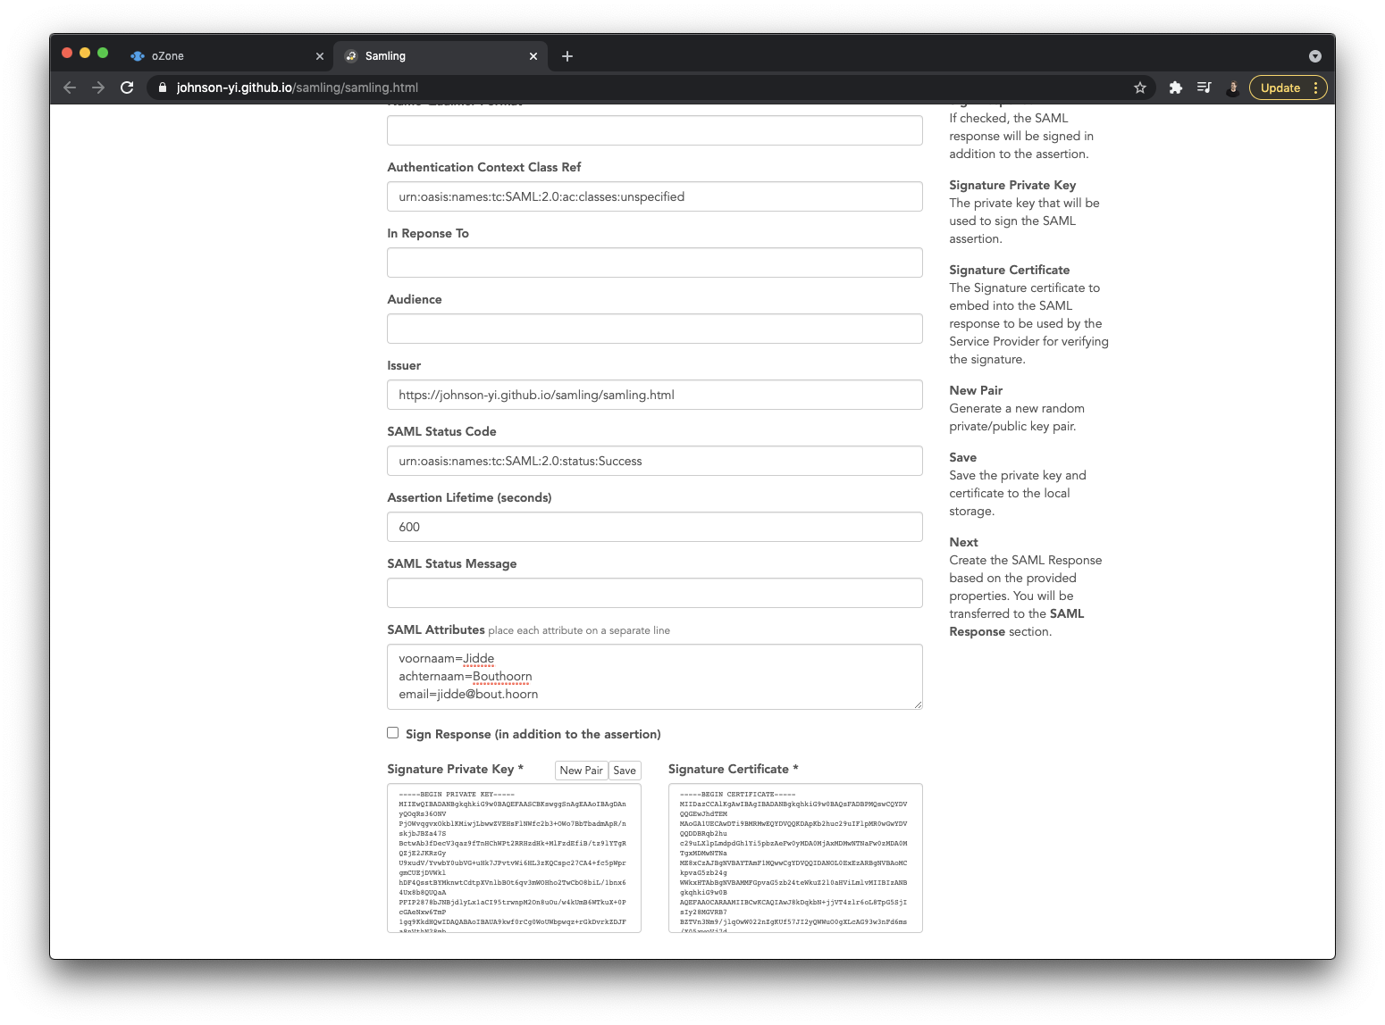Open the browser profile avatar

pyautogui.click(x=1233, y=87)
